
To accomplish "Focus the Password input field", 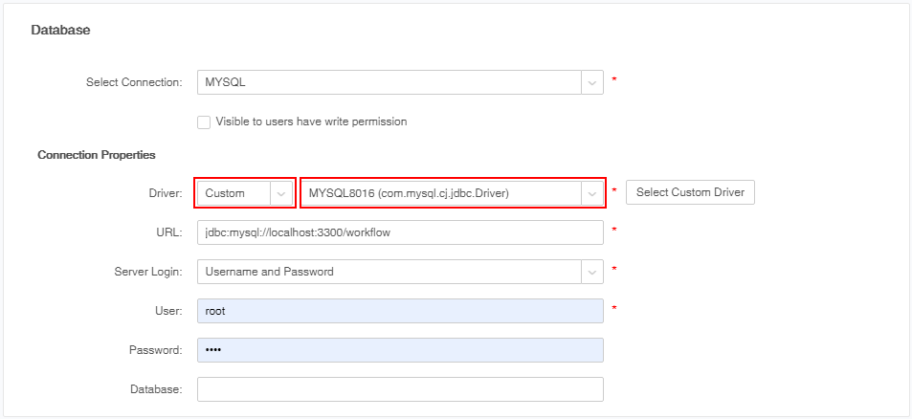I will [400, 350].
